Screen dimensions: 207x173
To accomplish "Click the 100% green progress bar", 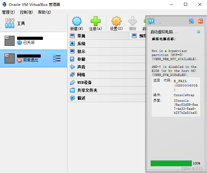I will (x=171, y=163).
